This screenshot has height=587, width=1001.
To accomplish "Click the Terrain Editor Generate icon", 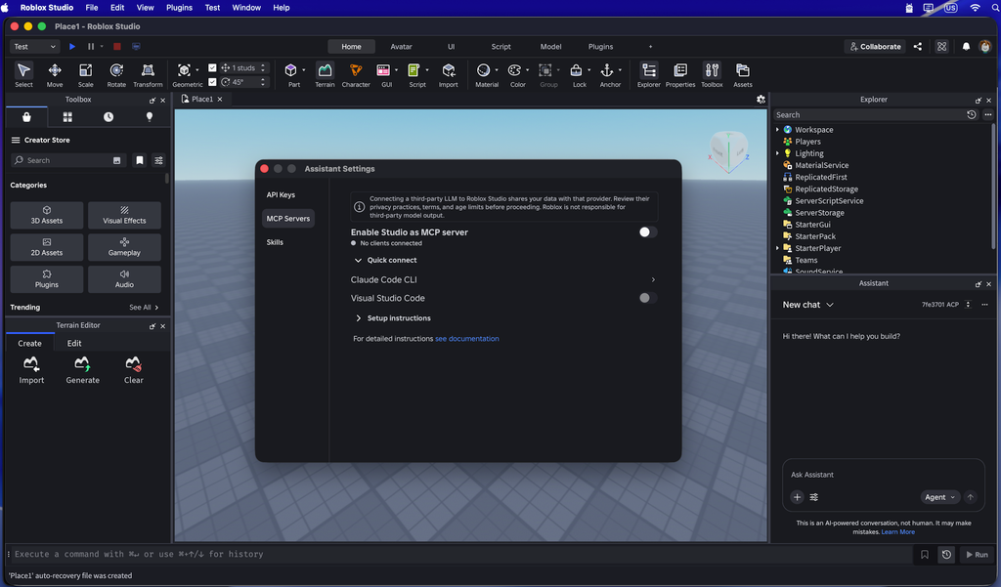I will pyautogui.click(x=82, y=364).
